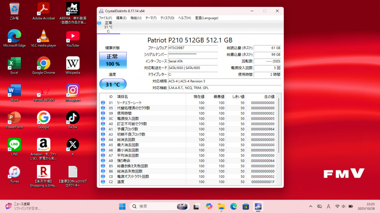This screenshot has height=213, width=380.
Task: Open the 機能(U) menu
Action: (136, 18)
